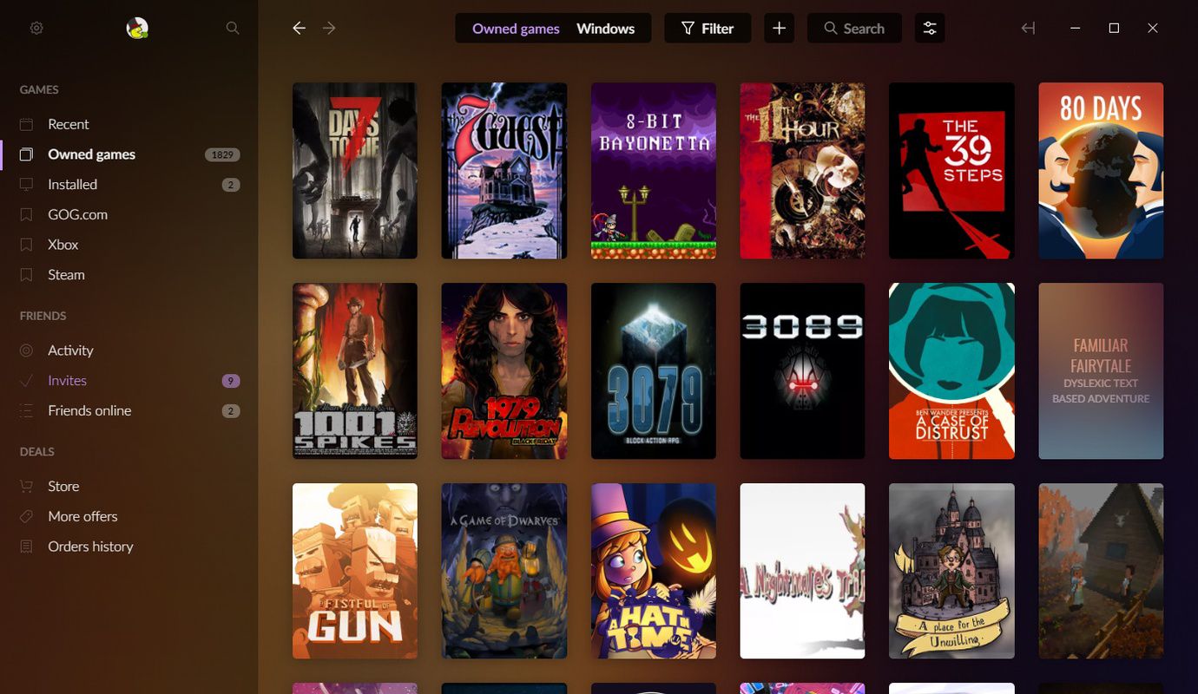
Task: Open A Case of Distrust cover
Action: [951, 371]
